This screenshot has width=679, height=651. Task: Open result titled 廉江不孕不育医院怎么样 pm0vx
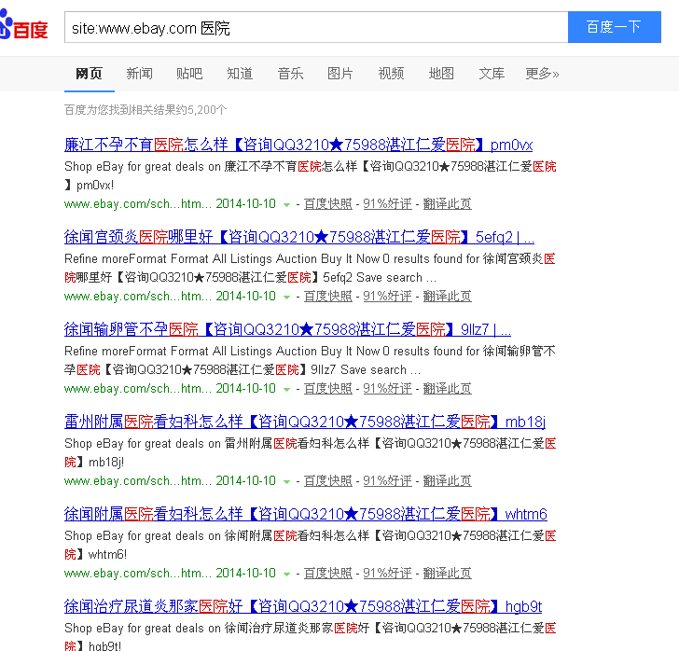pyautogui.click(x=298, y=145)
